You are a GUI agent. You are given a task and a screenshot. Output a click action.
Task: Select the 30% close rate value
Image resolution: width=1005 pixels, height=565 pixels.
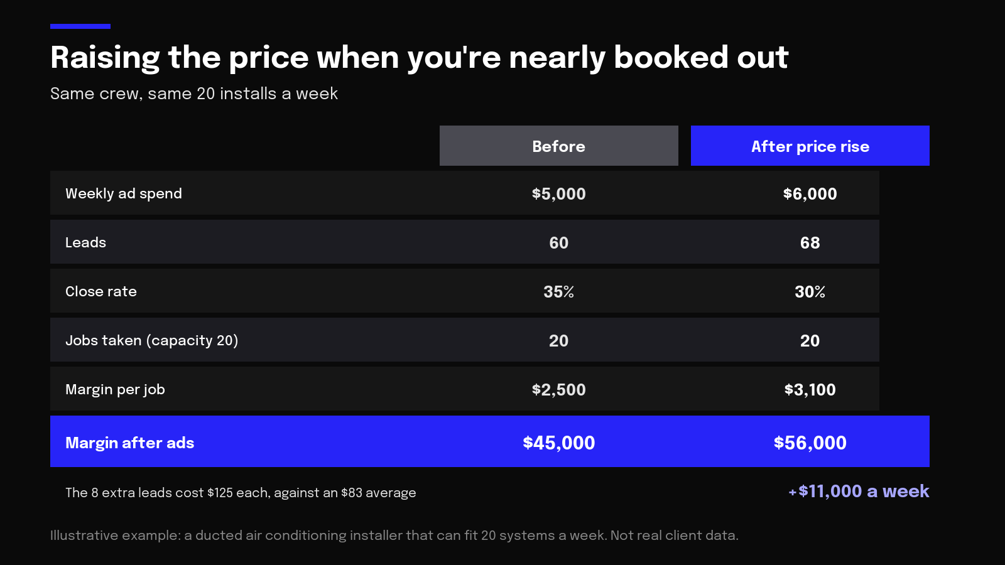(810, 292)
